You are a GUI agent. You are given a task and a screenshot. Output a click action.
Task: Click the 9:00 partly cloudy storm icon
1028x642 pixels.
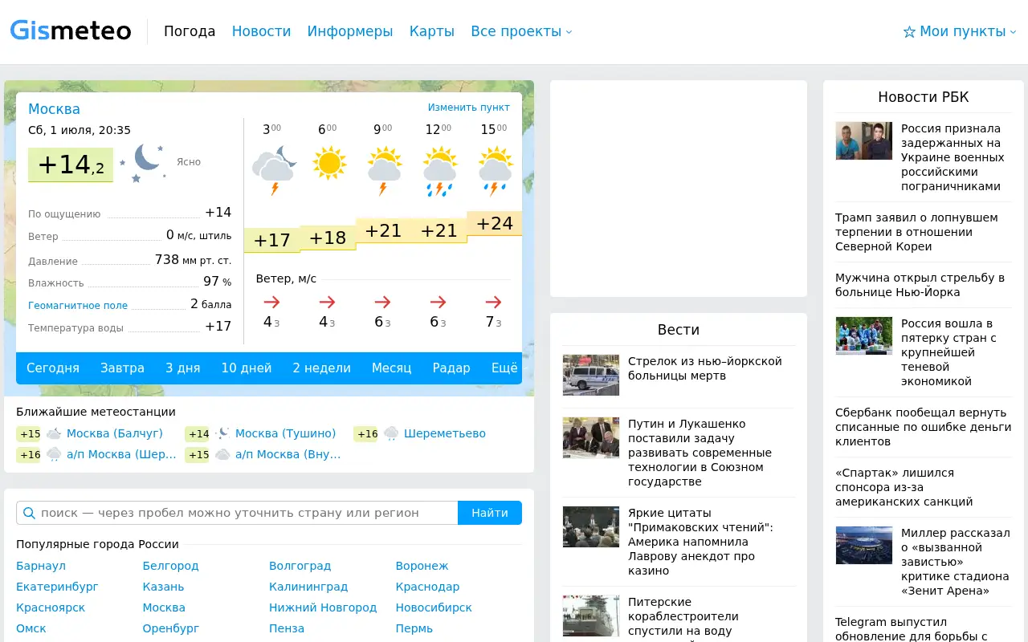[385, 169]
